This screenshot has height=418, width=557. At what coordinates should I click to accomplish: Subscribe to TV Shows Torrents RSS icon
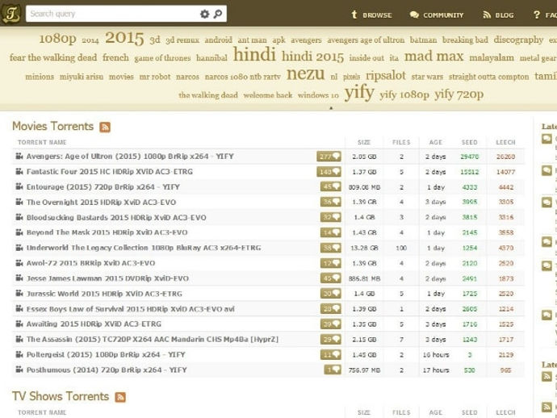pyautogui.click(x=120, y=397)
